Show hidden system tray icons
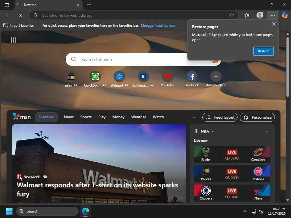291x218 pixels. pos(245,211)
